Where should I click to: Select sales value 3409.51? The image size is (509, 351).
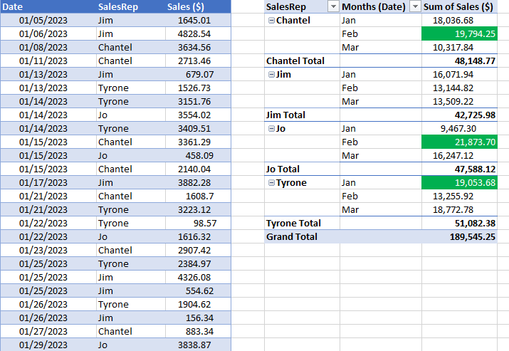click(198, 129)
